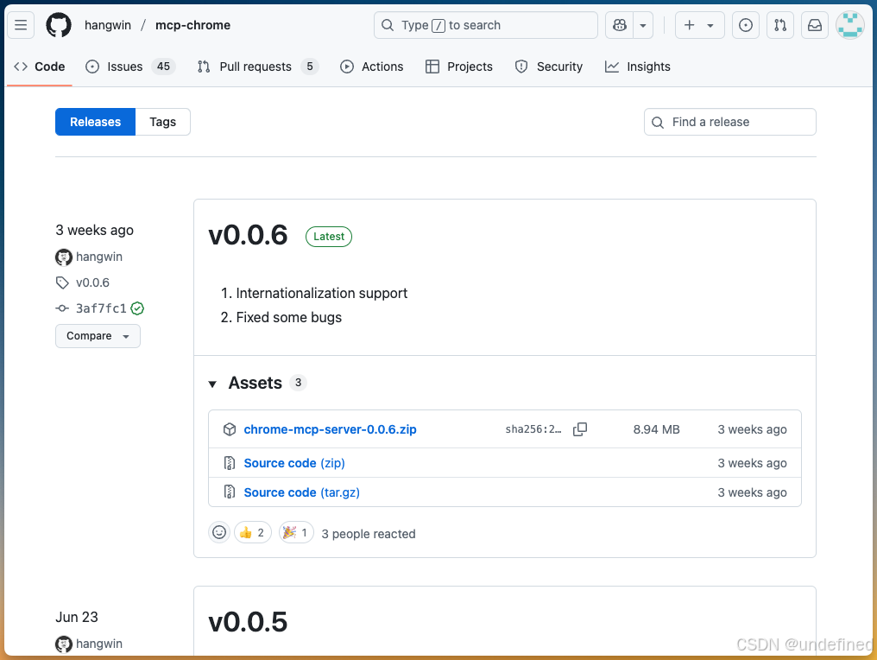Click the sha256:2… checksum text
This screenshot has width=877, height=660.
(x=533, y=429)
